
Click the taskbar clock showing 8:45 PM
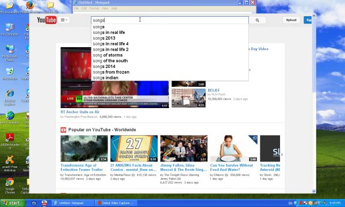[x=335, y=203]
